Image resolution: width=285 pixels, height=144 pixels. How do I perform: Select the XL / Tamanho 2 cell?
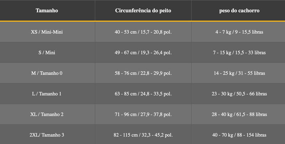(47, 114)
